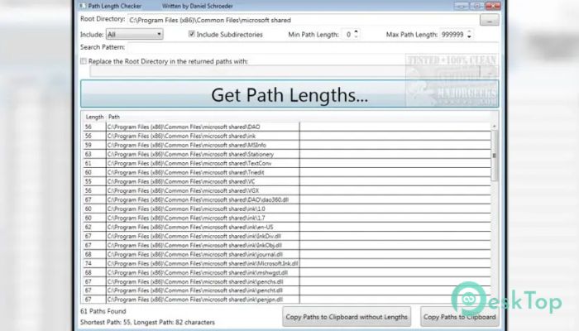Screen dimensions: 579x331
Task: Maximize the Path Length Checker window
Action: coord(476,6)
